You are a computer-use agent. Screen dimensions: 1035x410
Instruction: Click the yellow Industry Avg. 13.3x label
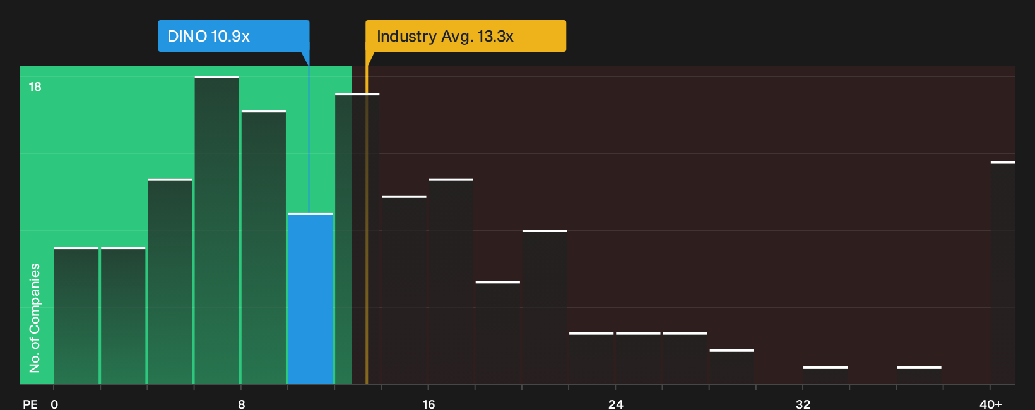click(x=466, y=36)
